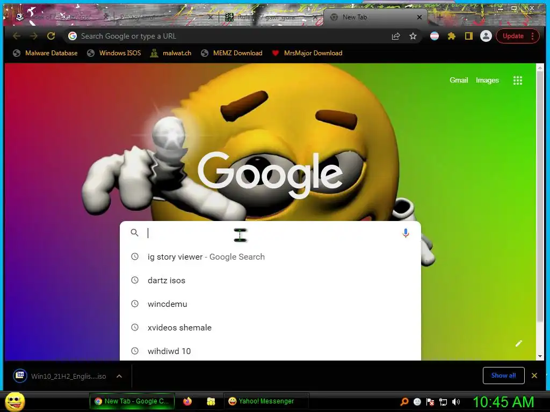Screen dimensions: 550x412
Task: Click the search magnifier icon in search box
Action: point(134,233)
